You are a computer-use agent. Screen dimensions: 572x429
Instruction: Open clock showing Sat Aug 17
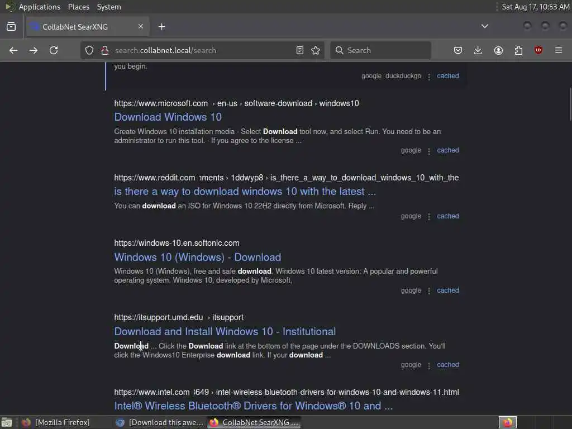tap(536, 7)
